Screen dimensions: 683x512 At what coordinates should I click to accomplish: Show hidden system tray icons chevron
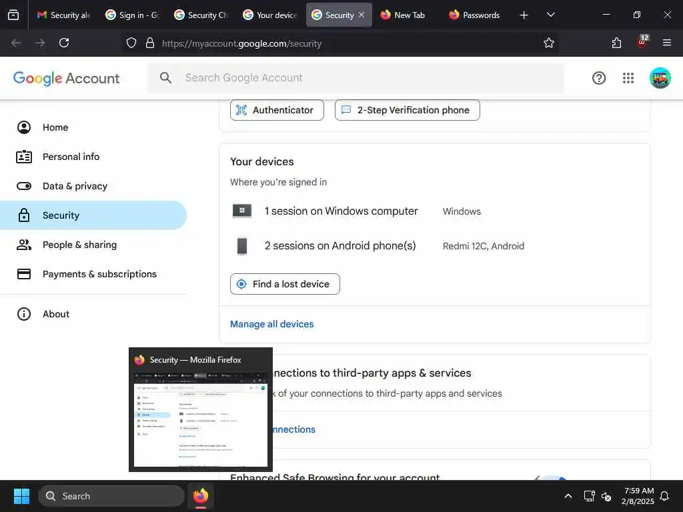click(568, 496)
